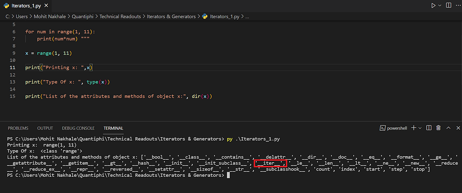Open editor More Actions ellipsis menu
This screenshot has width=462, height=193.
click(x=457, y=5)
